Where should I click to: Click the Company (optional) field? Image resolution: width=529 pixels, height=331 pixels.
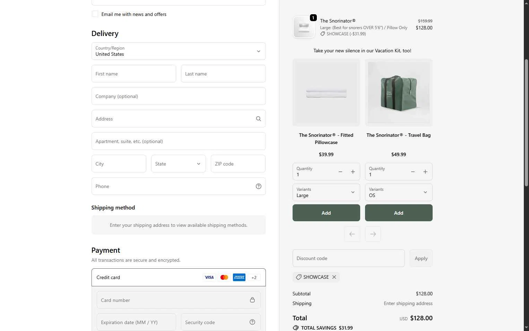(179, 96)
